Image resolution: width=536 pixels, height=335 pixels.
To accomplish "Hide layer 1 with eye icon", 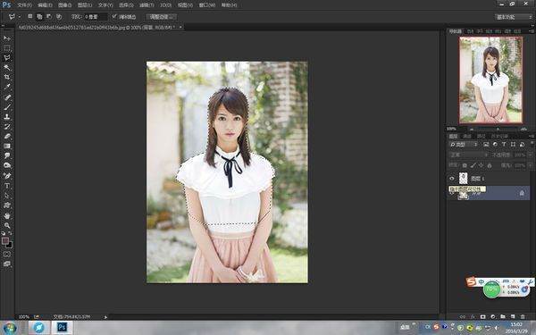I will (452, 179).
